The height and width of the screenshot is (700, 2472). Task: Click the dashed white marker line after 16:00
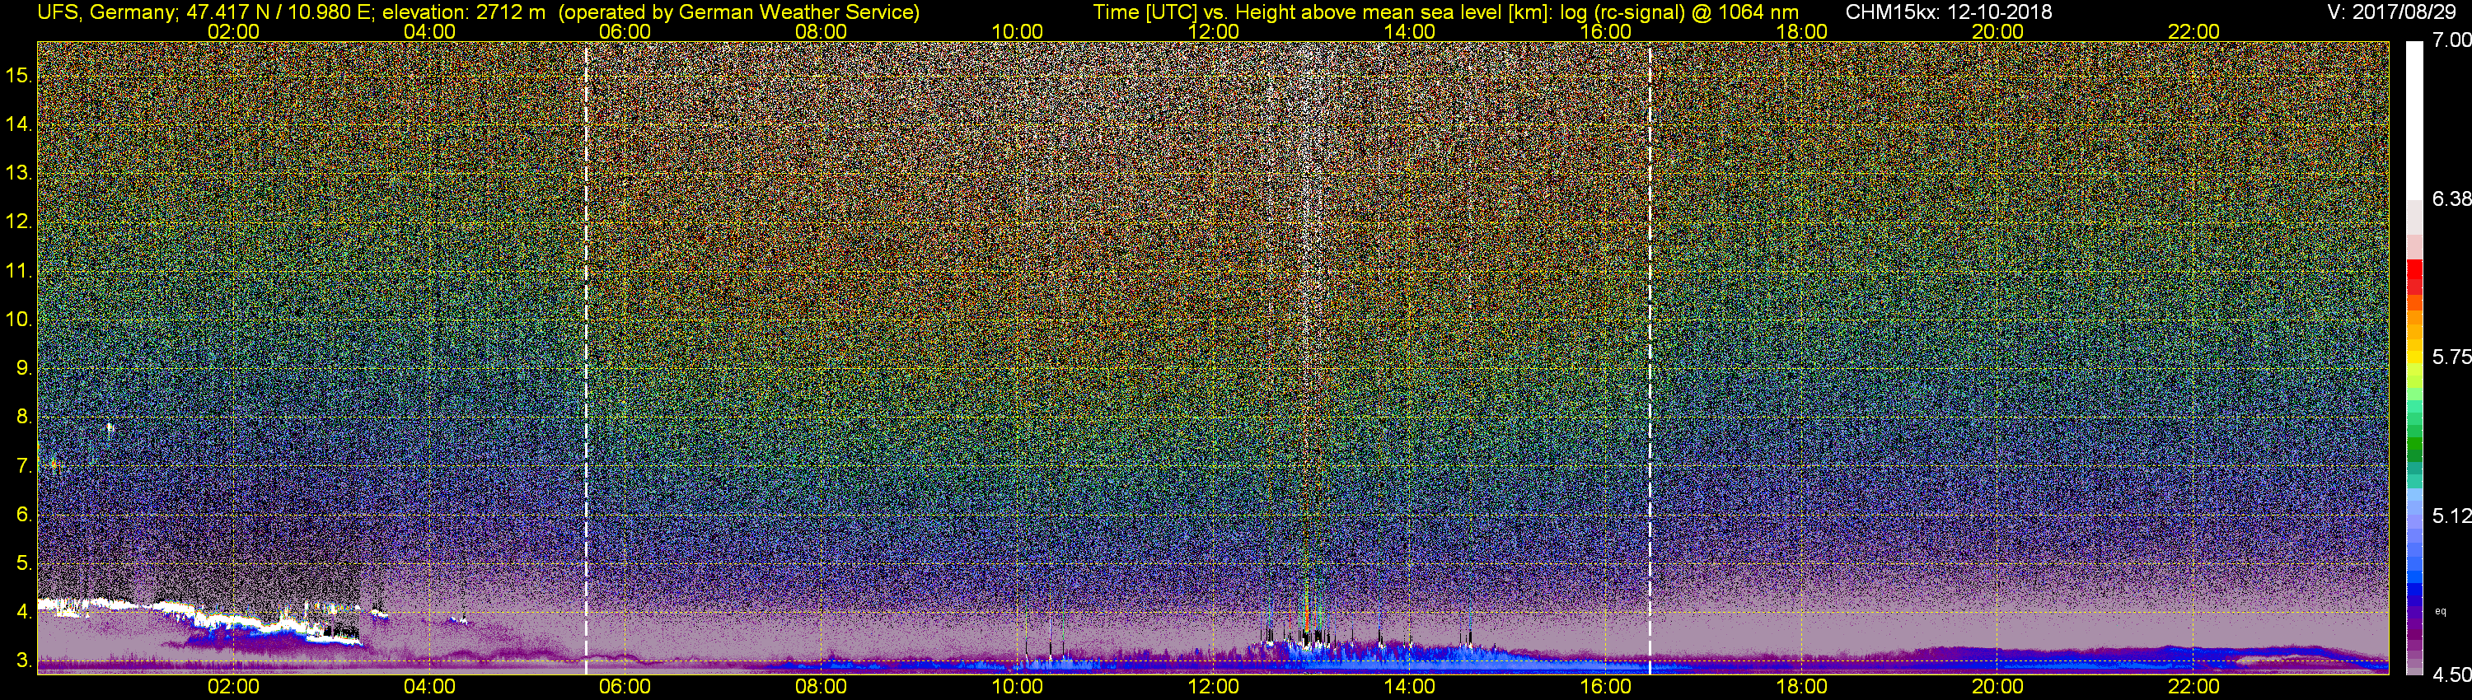(1650, 357)
